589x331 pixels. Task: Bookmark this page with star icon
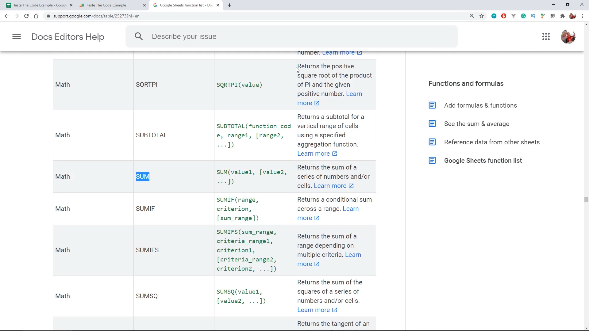[x=482, y=16]
